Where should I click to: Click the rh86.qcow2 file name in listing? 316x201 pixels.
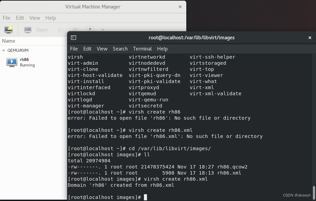[232, 167]
